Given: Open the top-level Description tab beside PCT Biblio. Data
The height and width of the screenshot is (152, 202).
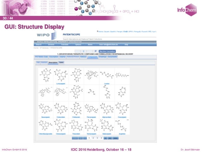Looking at the screenshot, I should point(54,57).
